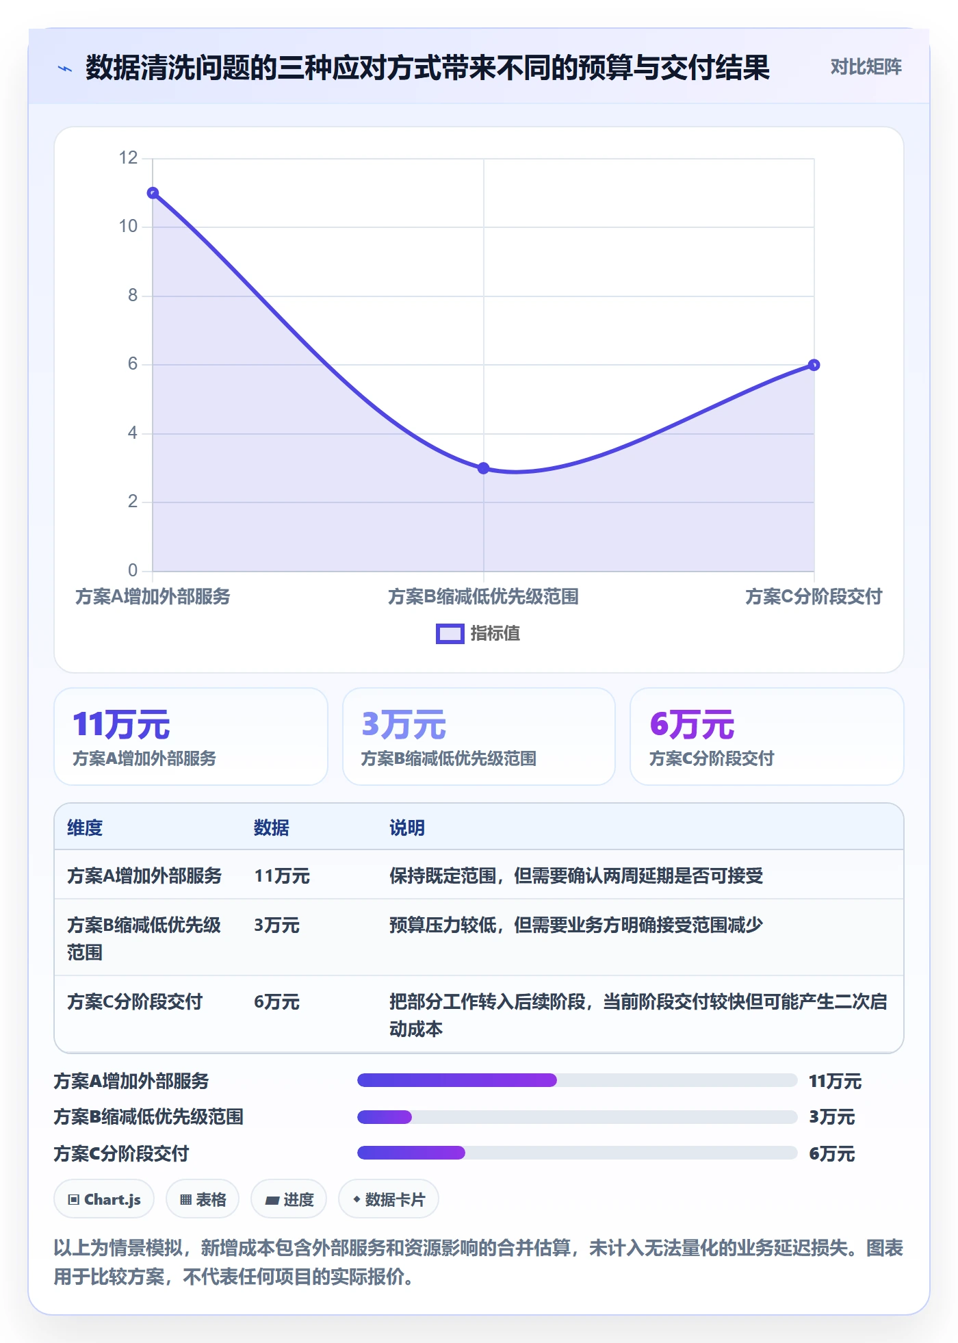Click the 说明 column header
Image resolution: width=958 pixels, height=1343 pixels.
tap(407, 828)
